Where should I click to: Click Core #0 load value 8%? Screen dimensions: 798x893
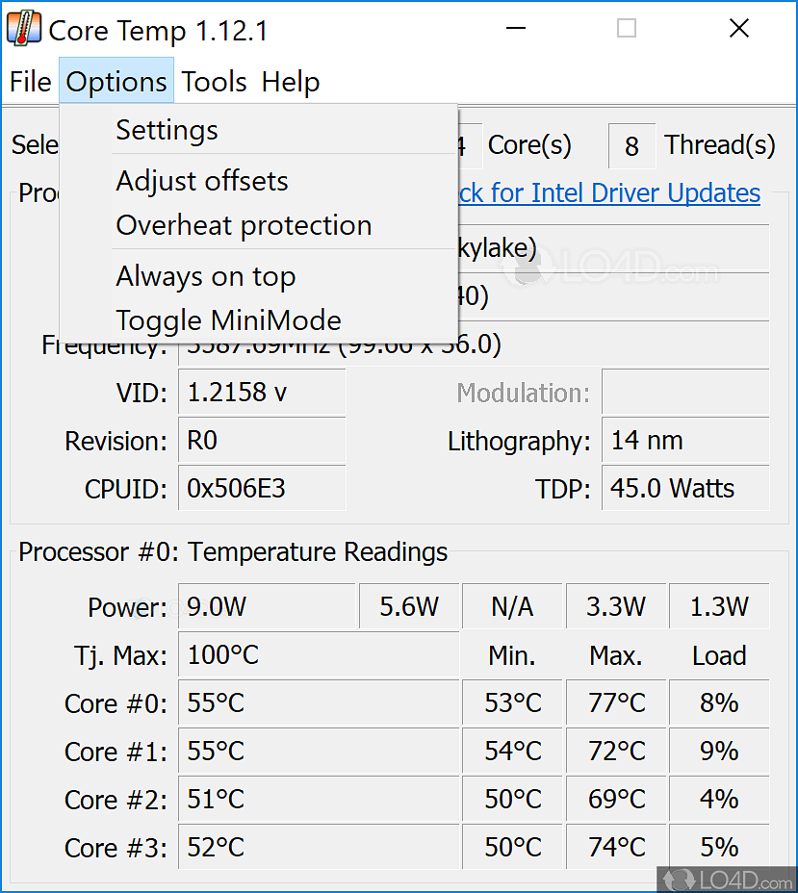coord(719,702)
